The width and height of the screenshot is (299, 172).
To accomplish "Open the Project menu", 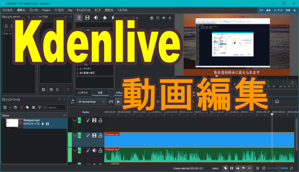I will point(46,10).
